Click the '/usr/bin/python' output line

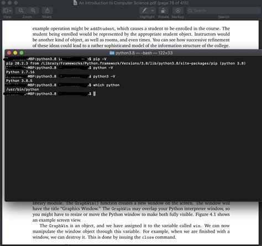point(23,89)
